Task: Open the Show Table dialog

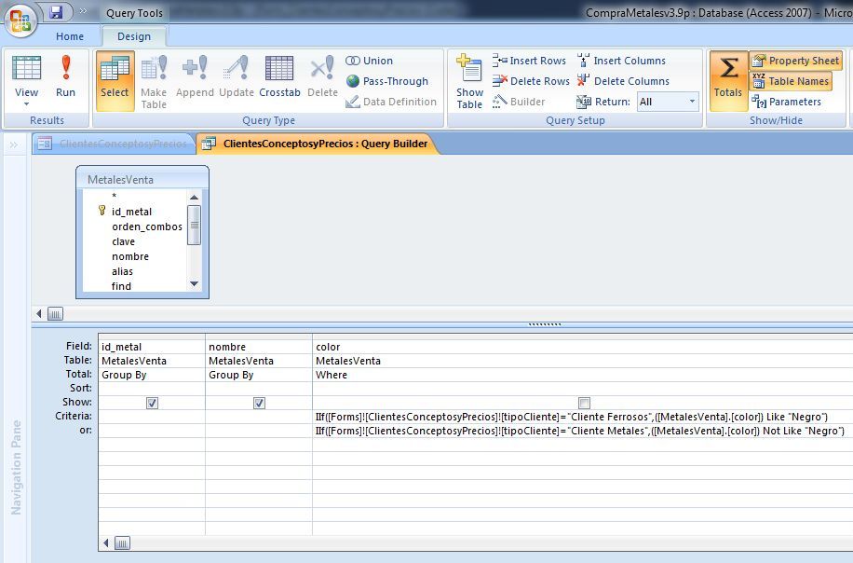Action: (x=469, y=82)
